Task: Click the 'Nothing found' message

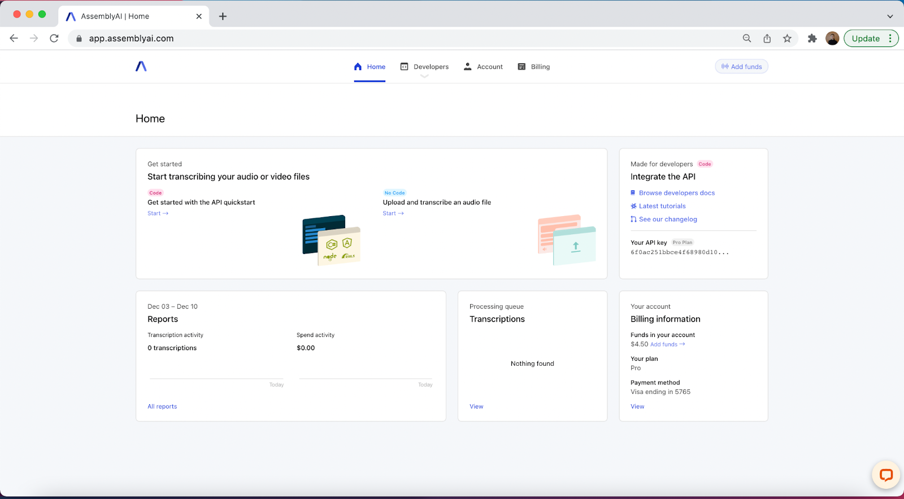Action: click(532, 364)
